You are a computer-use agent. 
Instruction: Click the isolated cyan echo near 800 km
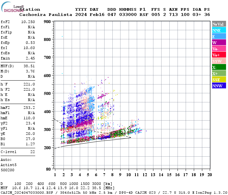(x=62, y=36)
